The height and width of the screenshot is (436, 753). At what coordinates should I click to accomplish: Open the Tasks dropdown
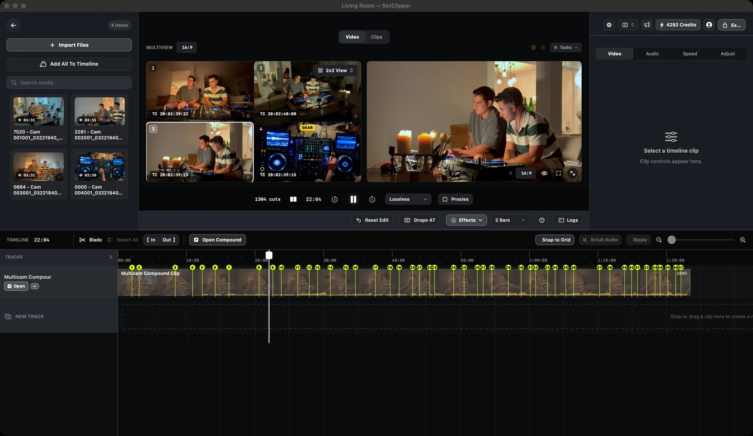click(x=566, y=47)
